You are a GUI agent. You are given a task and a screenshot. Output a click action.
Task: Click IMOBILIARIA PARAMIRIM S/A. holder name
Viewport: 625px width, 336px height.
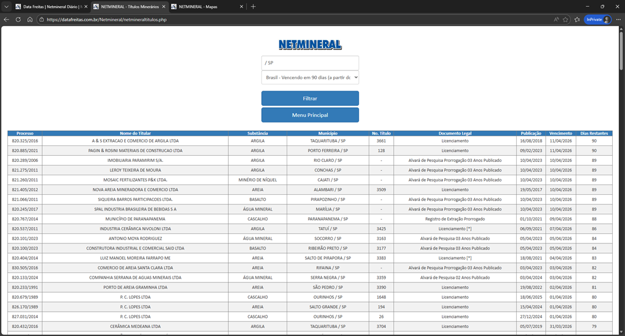(135, 160)
